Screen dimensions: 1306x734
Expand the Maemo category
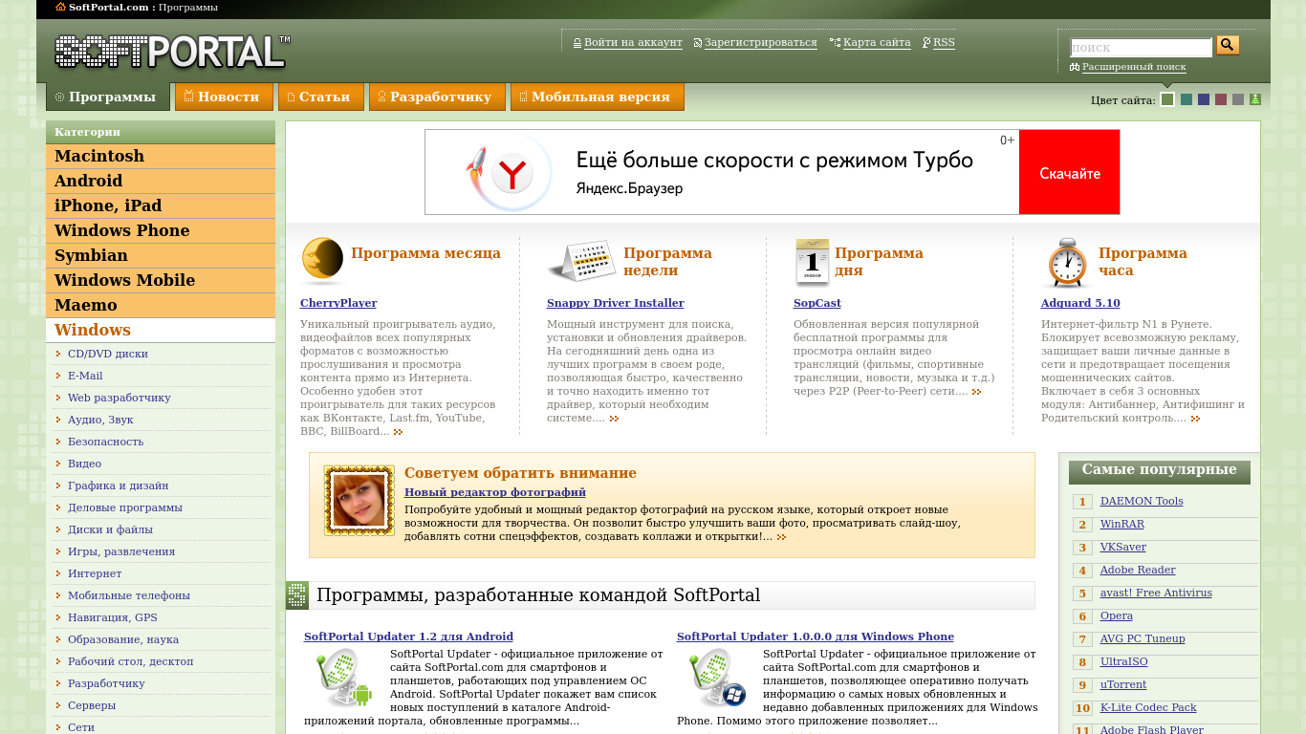(x=161, y=305)
